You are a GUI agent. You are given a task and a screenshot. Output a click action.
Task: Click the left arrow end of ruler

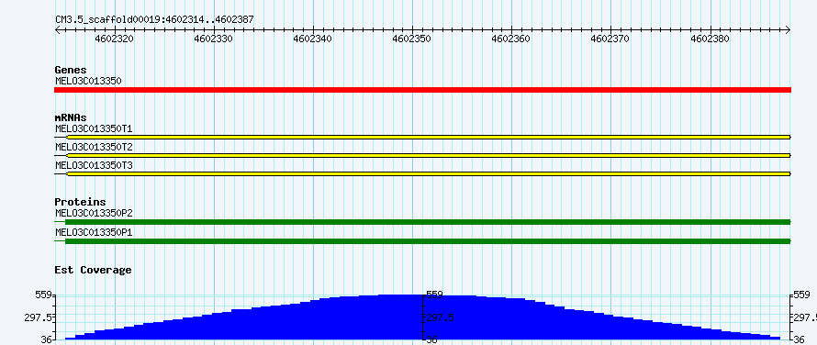tap(57, 29)
